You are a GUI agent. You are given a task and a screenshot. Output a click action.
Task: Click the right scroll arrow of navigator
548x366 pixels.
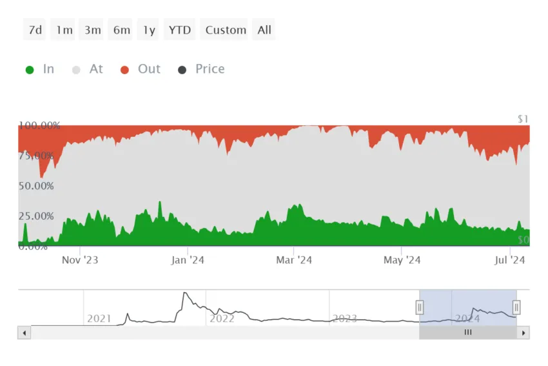(x=524, y=333)
